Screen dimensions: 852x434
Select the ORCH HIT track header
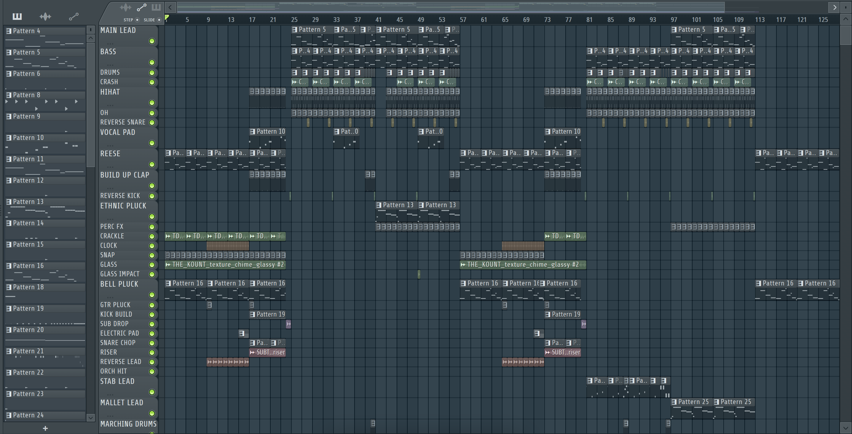tap(128, 371)
